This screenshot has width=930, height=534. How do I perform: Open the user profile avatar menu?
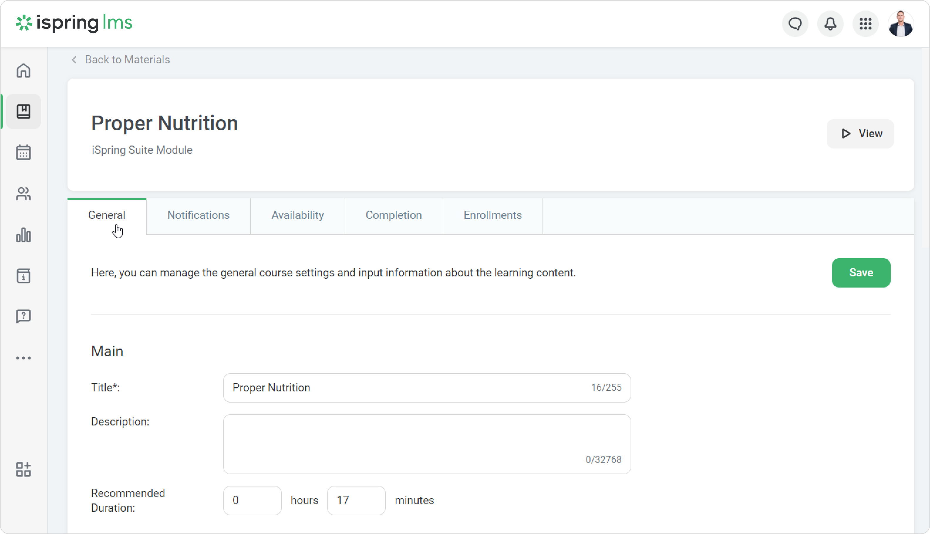[901, 24]
